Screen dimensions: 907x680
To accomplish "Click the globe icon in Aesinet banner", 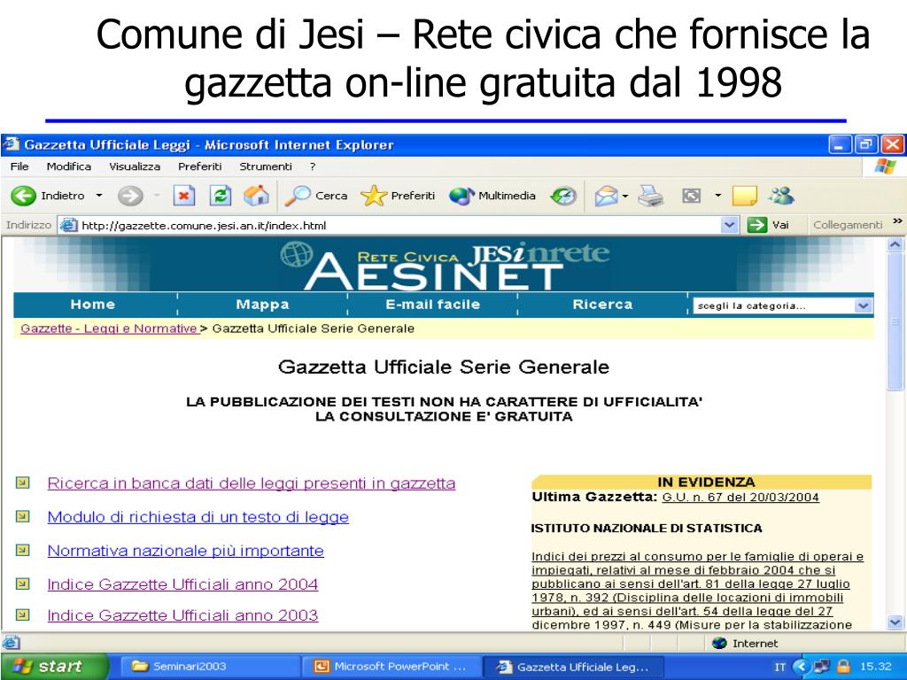I will [x=297, y=254].
